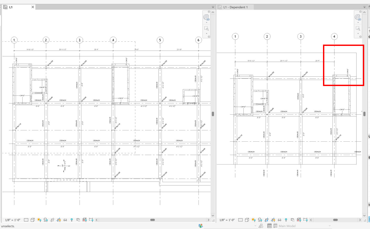Image resolution: width=370 pixels, height=229 pixels.
Task: Open the Main Model dropdown in the status bar
Action: [329, 226]
